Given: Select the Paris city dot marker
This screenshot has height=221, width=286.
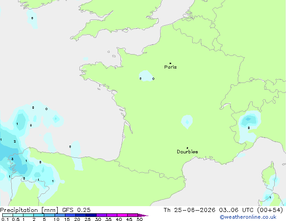Looking at the screenshot, I should pos(171,63).
